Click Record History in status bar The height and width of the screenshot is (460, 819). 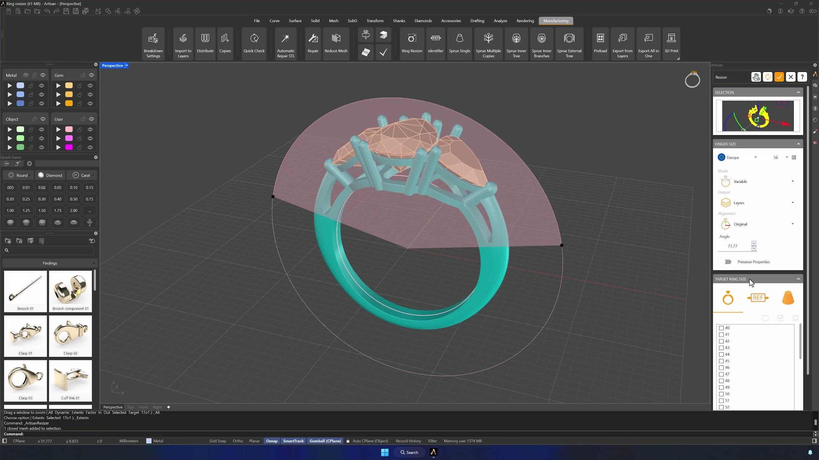(408, 441)
